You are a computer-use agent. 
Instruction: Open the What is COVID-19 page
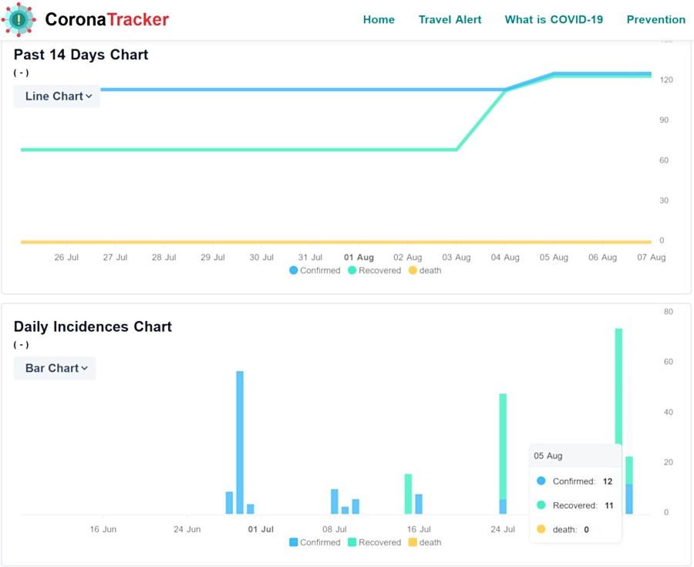(554, 20)
